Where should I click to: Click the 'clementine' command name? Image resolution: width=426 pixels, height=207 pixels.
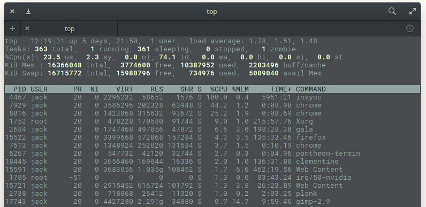[317, 162]
